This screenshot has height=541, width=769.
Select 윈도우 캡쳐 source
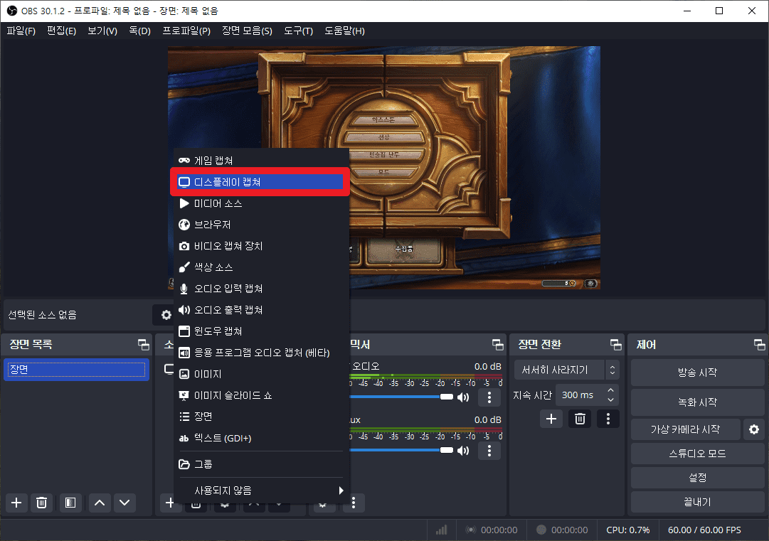[260, 331]
